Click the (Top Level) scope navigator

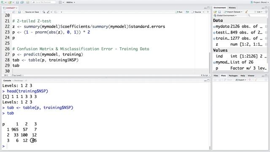pyautogui.click(x=17, y=75)
